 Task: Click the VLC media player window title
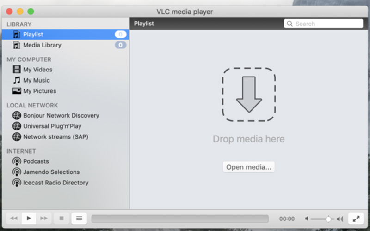185,12
